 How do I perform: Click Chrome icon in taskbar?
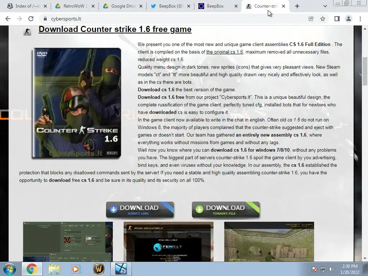(32, 269)
